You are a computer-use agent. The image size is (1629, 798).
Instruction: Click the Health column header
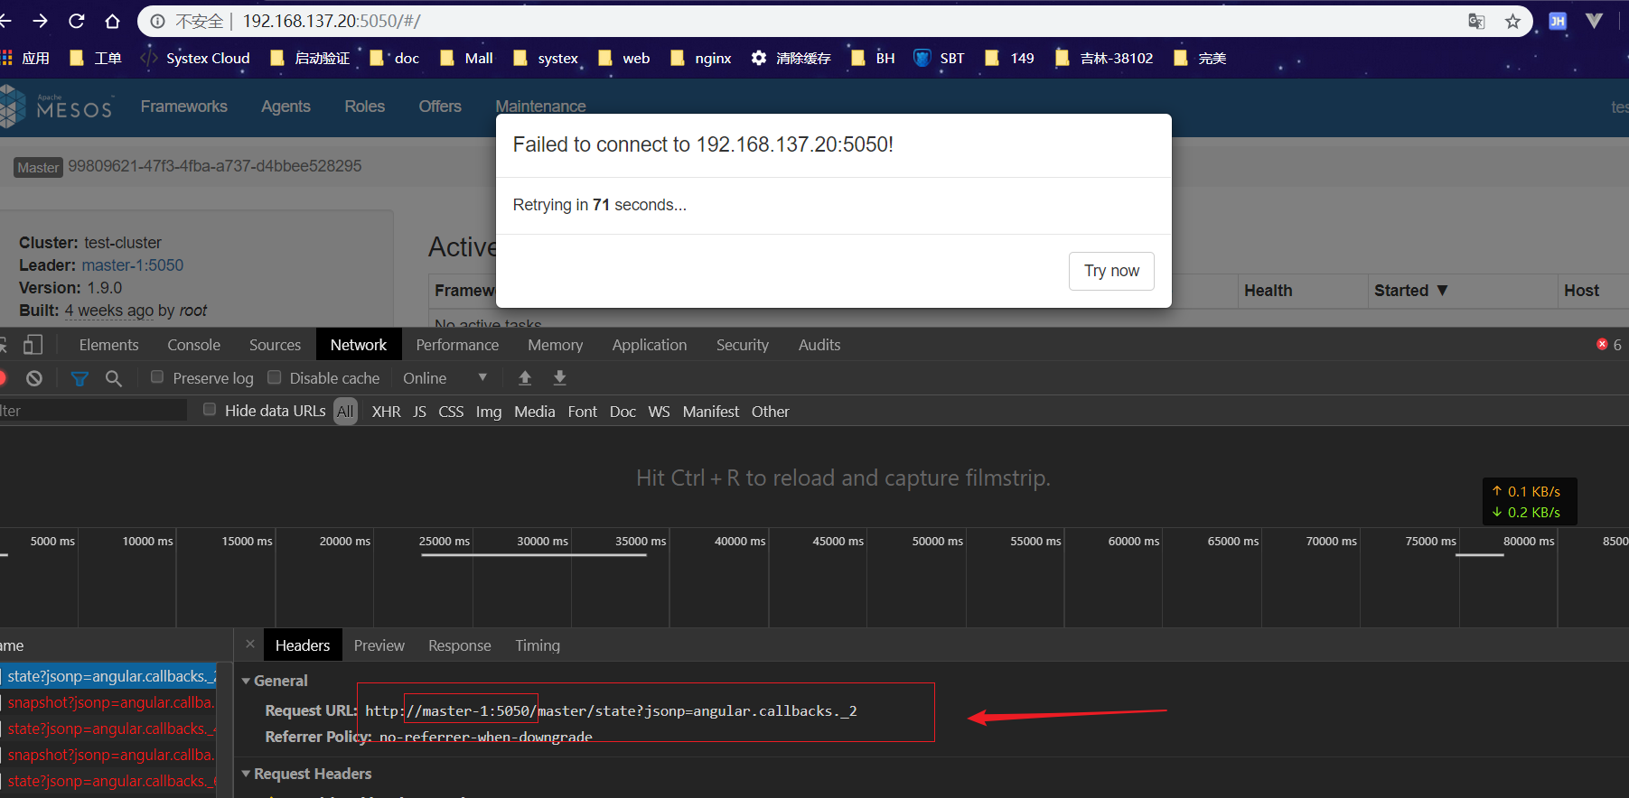[1268, 291]
